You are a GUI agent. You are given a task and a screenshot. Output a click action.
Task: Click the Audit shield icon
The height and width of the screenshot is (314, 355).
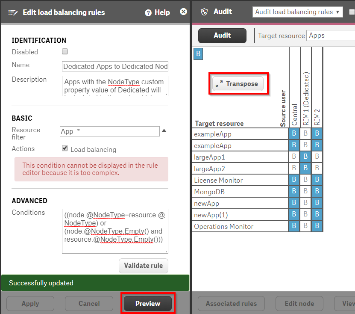click(204, 12)
